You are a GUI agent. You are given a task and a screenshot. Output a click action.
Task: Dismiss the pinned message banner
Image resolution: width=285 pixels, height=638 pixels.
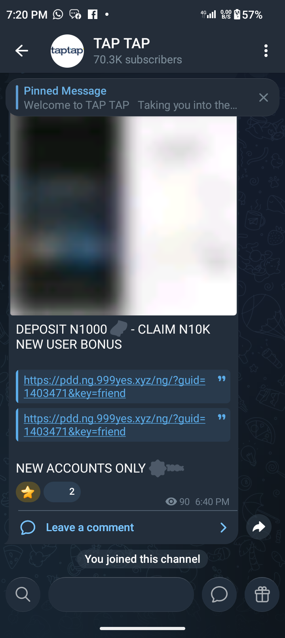[x=264, y=97]
